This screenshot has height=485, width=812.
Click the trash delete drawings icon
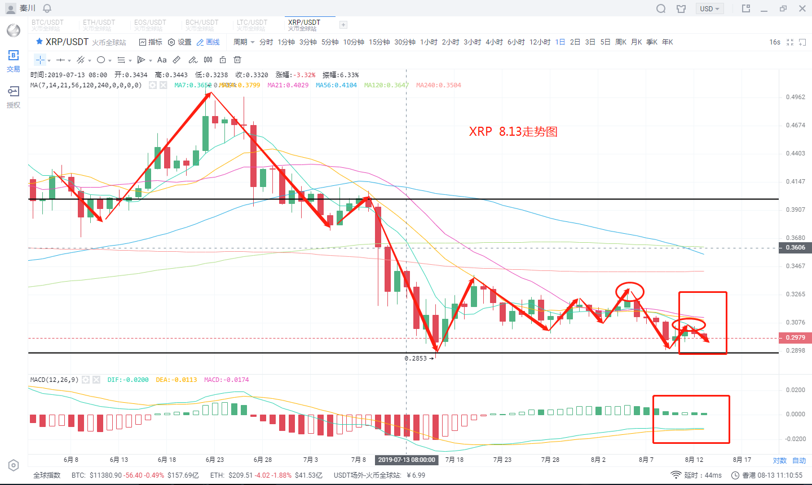coord(237,60)
